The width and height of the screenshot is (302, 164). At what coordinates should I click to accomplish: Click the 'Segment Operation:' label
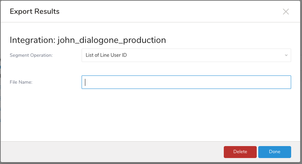[x=31, y=55]
